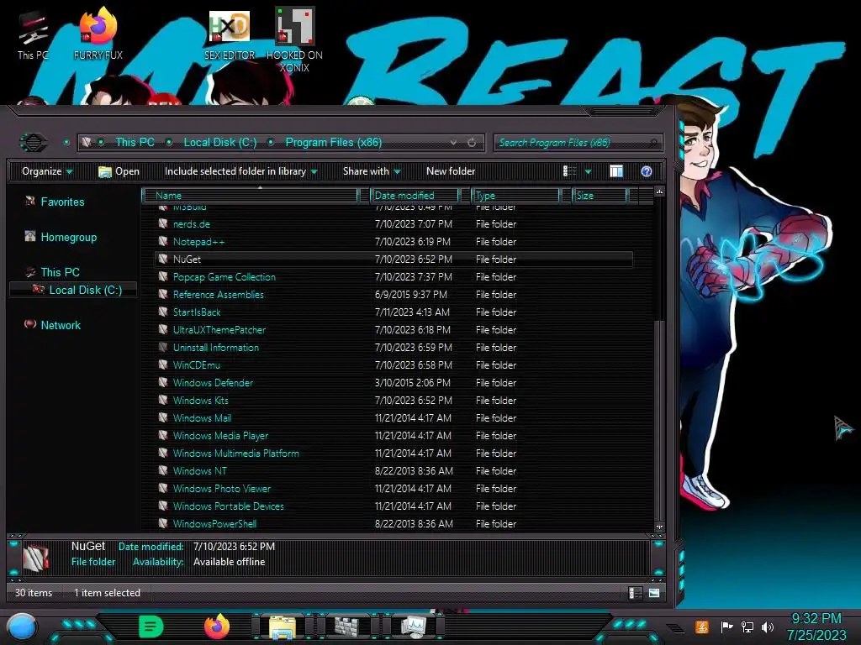Select the Popcap Game Collection folder
Image resolution: width=861 pixels, height=645 pixels.
224,277
